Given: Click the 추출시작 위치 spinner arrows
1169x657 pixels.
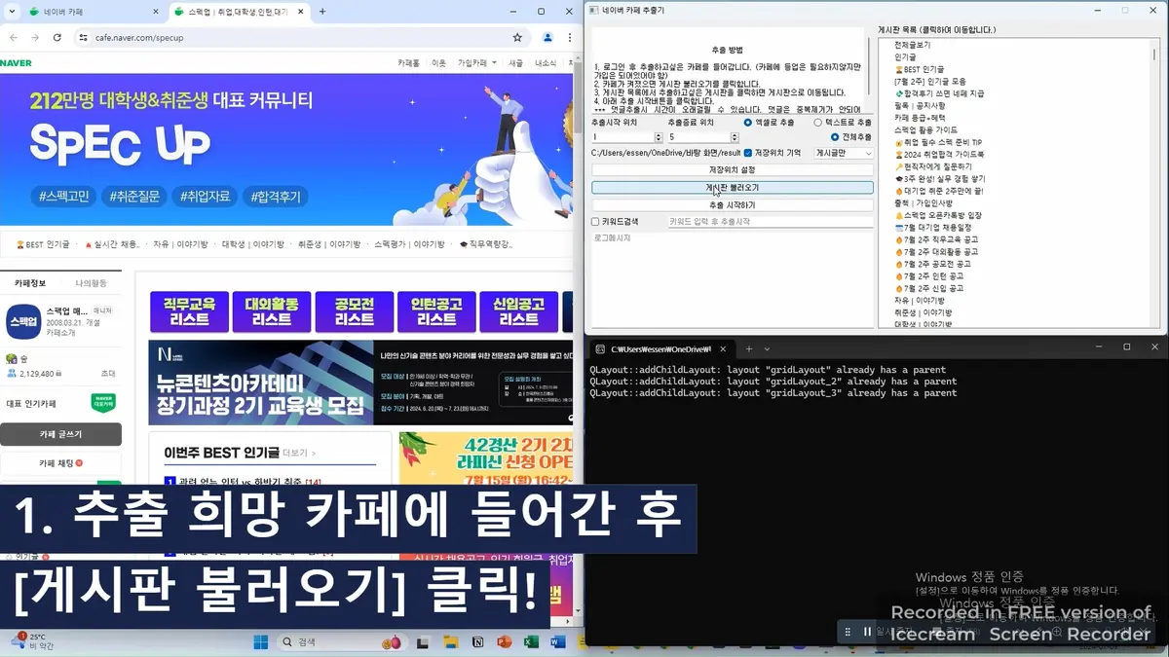Looking at the screenshot, I should (657, 137).
